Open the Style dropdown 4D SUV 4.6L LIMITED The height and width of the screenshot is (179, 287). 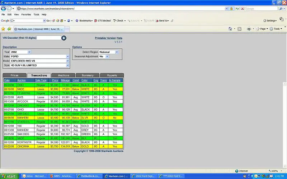(x=67, y=65)
